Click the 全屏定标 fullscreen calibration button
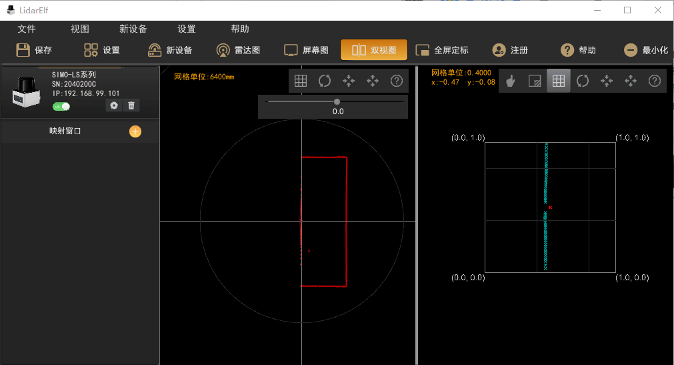 pyautogui.click(x=442, y=50)
